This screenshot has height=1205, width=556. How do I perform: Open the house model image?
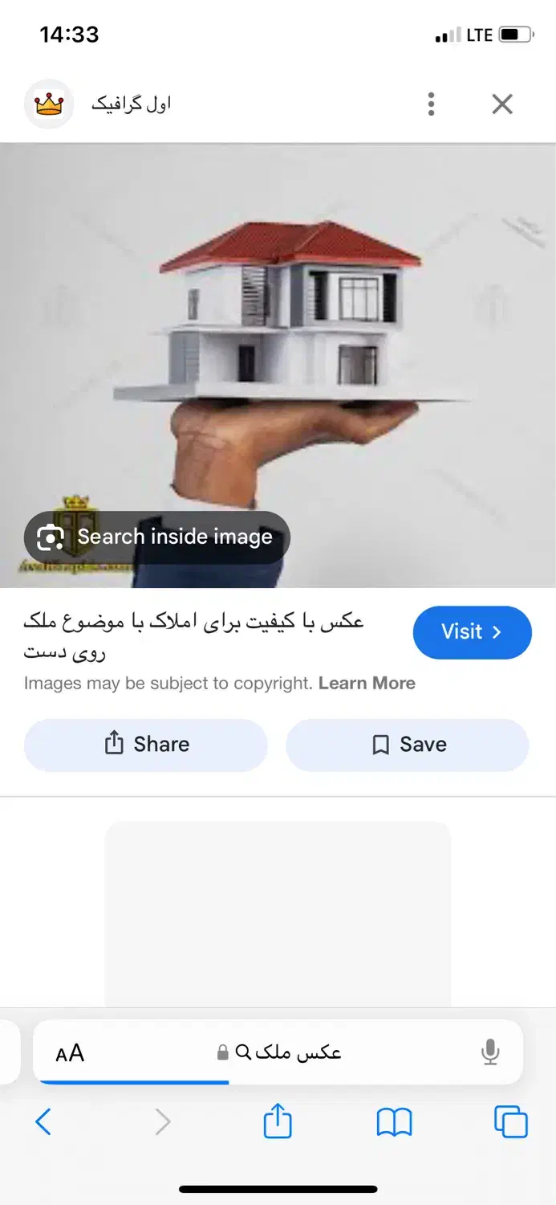pos(278,366)
